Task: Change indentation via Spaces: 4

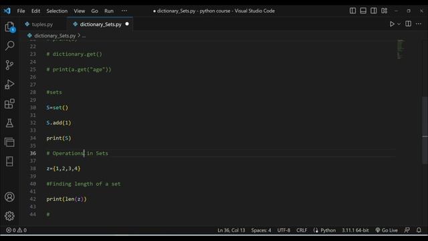Action: tap(261, 230)
